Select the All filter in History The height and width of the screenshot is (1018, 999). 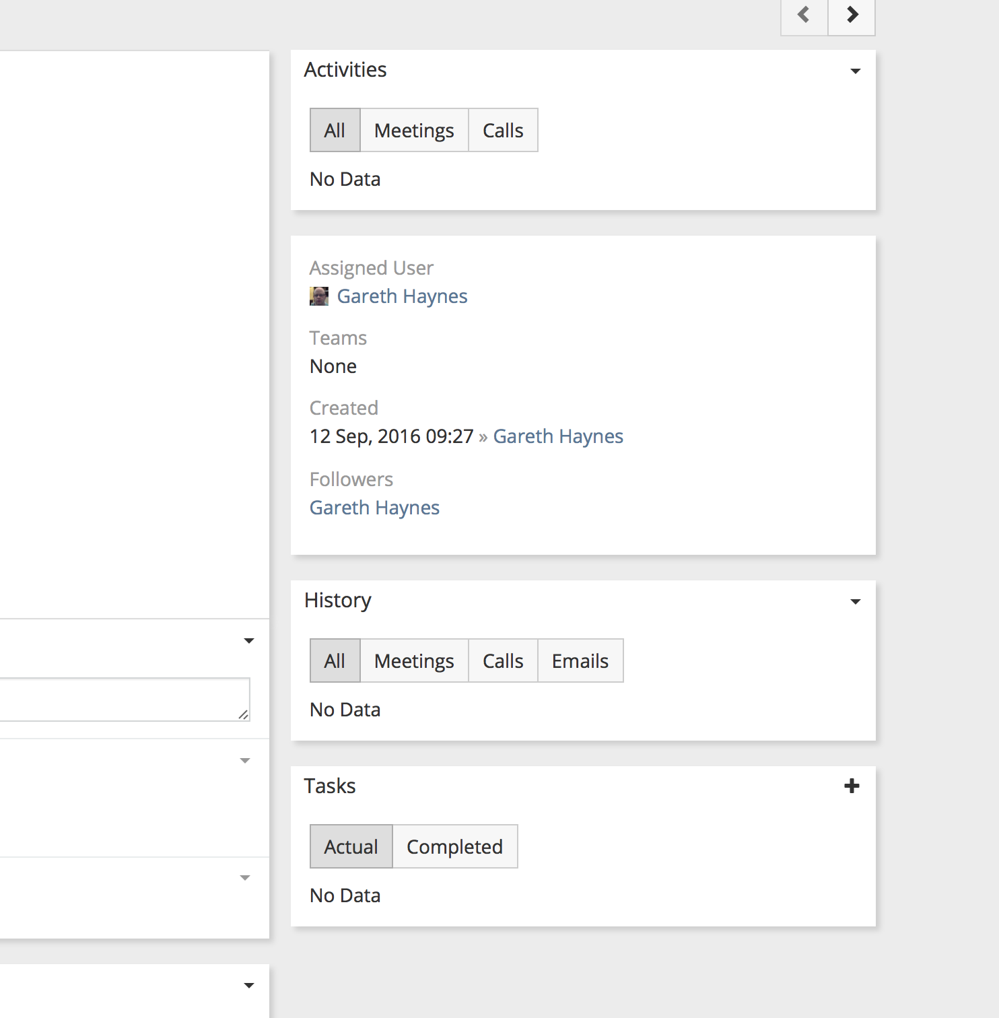pos(335,661)
